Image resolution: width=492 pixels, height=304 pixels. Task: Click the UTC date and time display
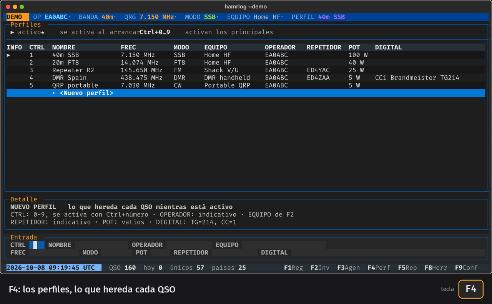pyautogui.click(x=54, y=267)
